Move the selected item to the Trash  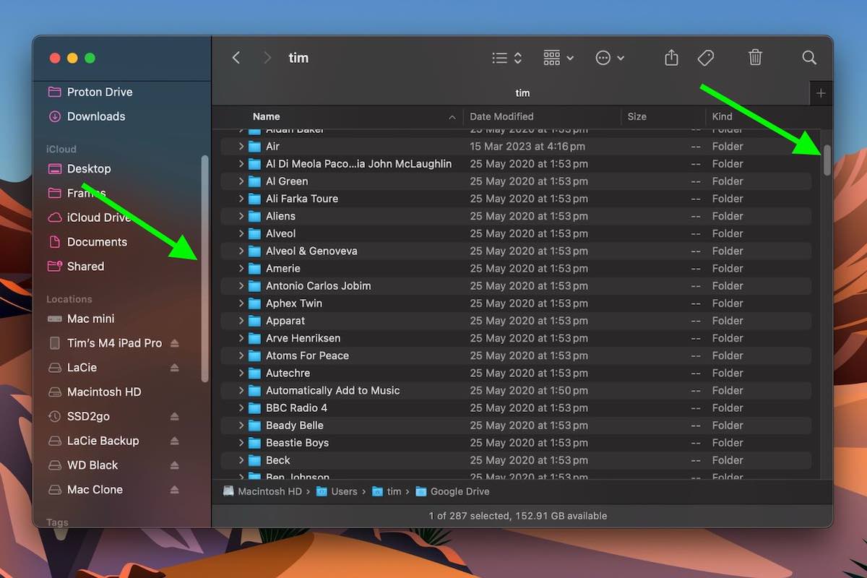tap(755, 57)
